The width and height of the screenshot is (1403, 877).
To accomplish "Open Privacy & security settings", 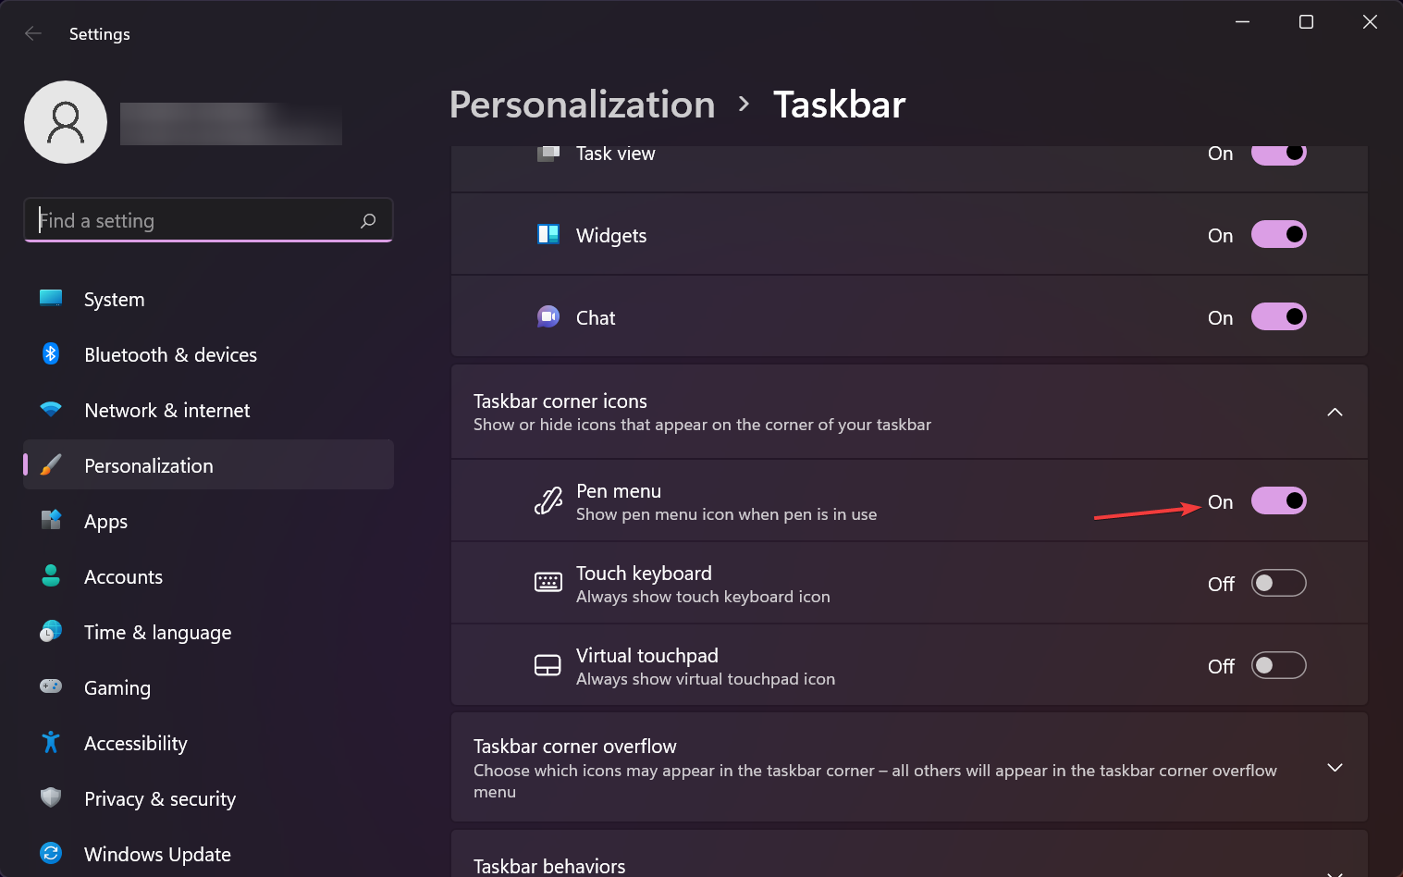I will 159,797.
